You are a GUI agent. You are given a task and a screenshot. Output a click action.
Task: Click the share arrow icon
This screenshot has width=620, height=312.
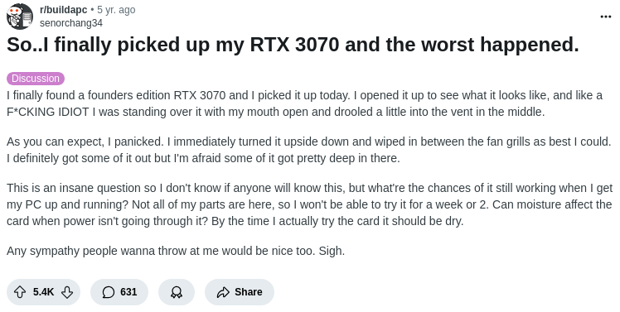(x=223, y=292)
